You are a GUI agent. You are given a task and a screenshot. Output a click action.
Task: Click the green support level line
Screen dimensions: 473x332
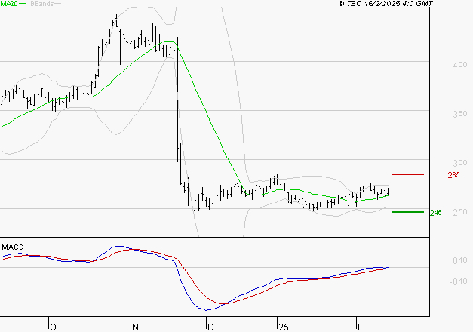pyautogui.click(x=407, y=212)
